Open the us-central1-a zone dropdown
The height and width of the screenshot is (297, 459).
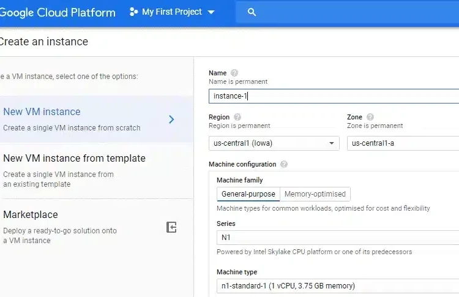click(403, 143)
